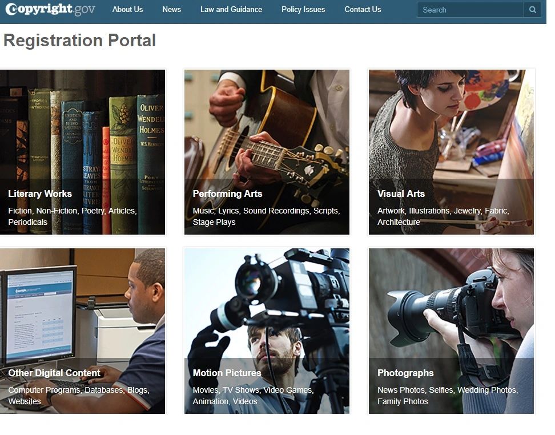555x435 pixels.
Task: Select the Visual Arts heading
Action: click(401, 194)
